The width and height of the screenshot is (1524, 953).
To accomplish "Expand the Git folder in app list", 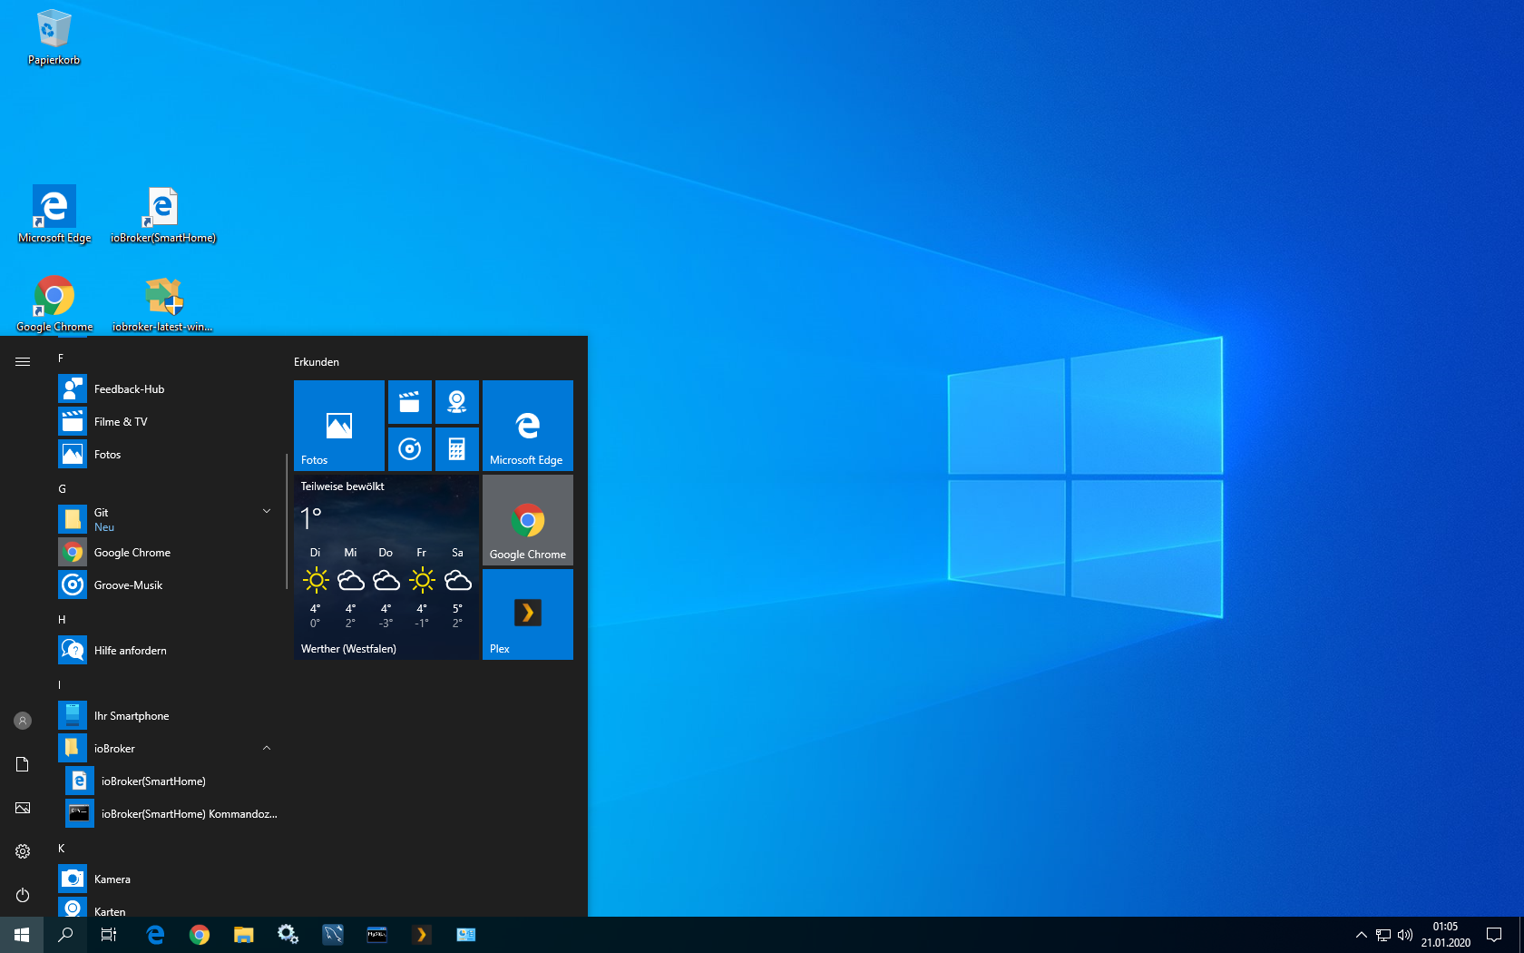I will [267, 512].
